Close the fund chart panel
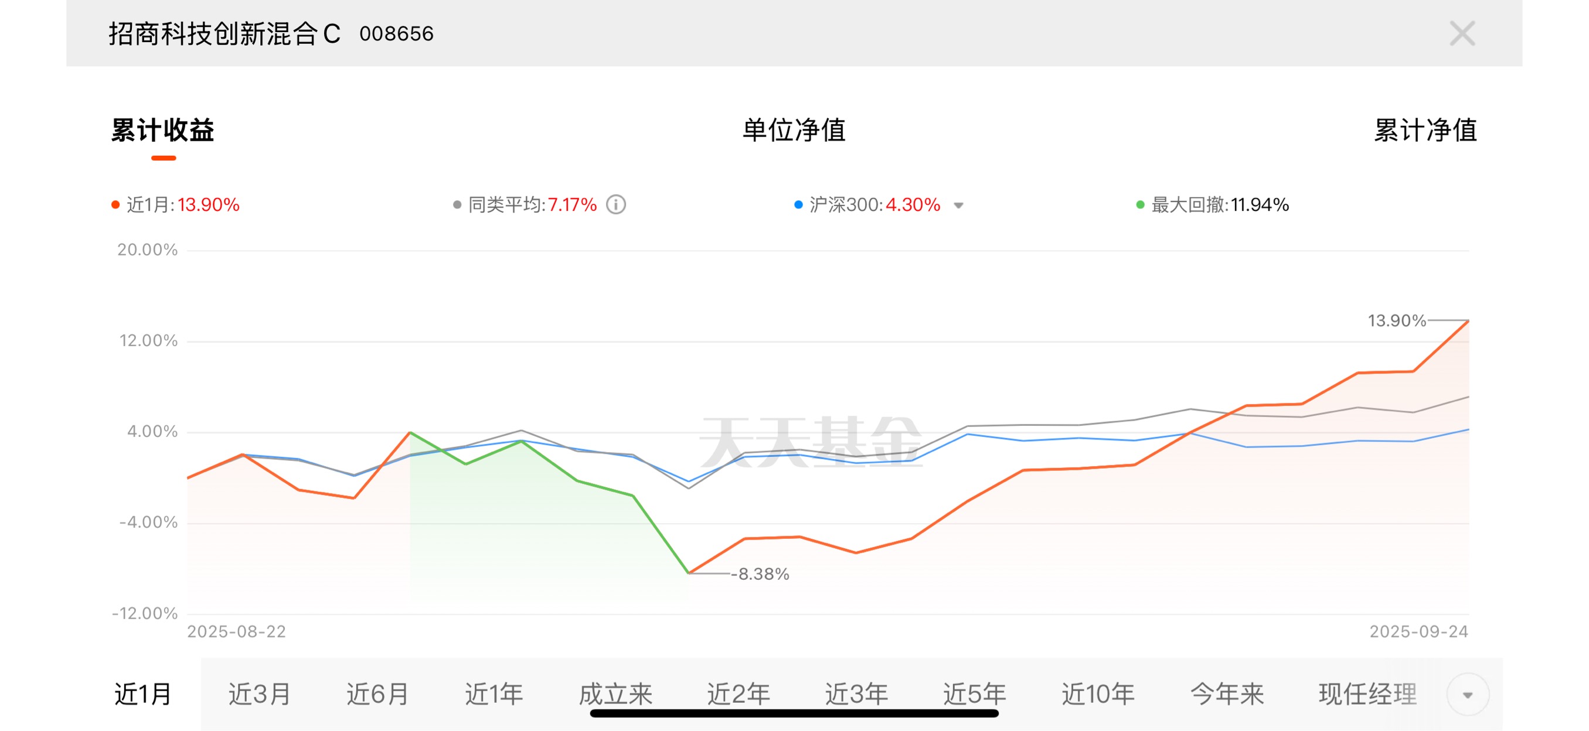The image size is (1589, 731). (1461, 33)
